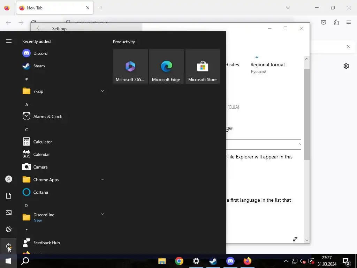Viewport: 357px width, 268px height.
Task: Open Documents from Start menu sidebar
Action: [9, 196]
